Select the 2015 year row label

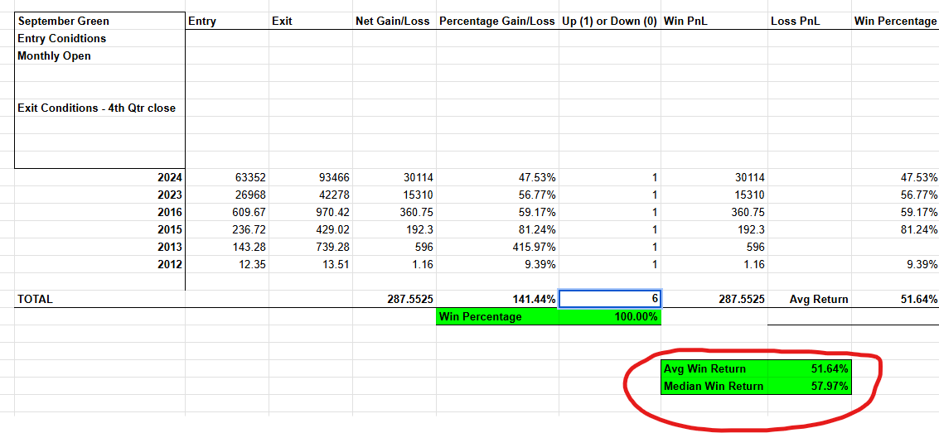100,229
